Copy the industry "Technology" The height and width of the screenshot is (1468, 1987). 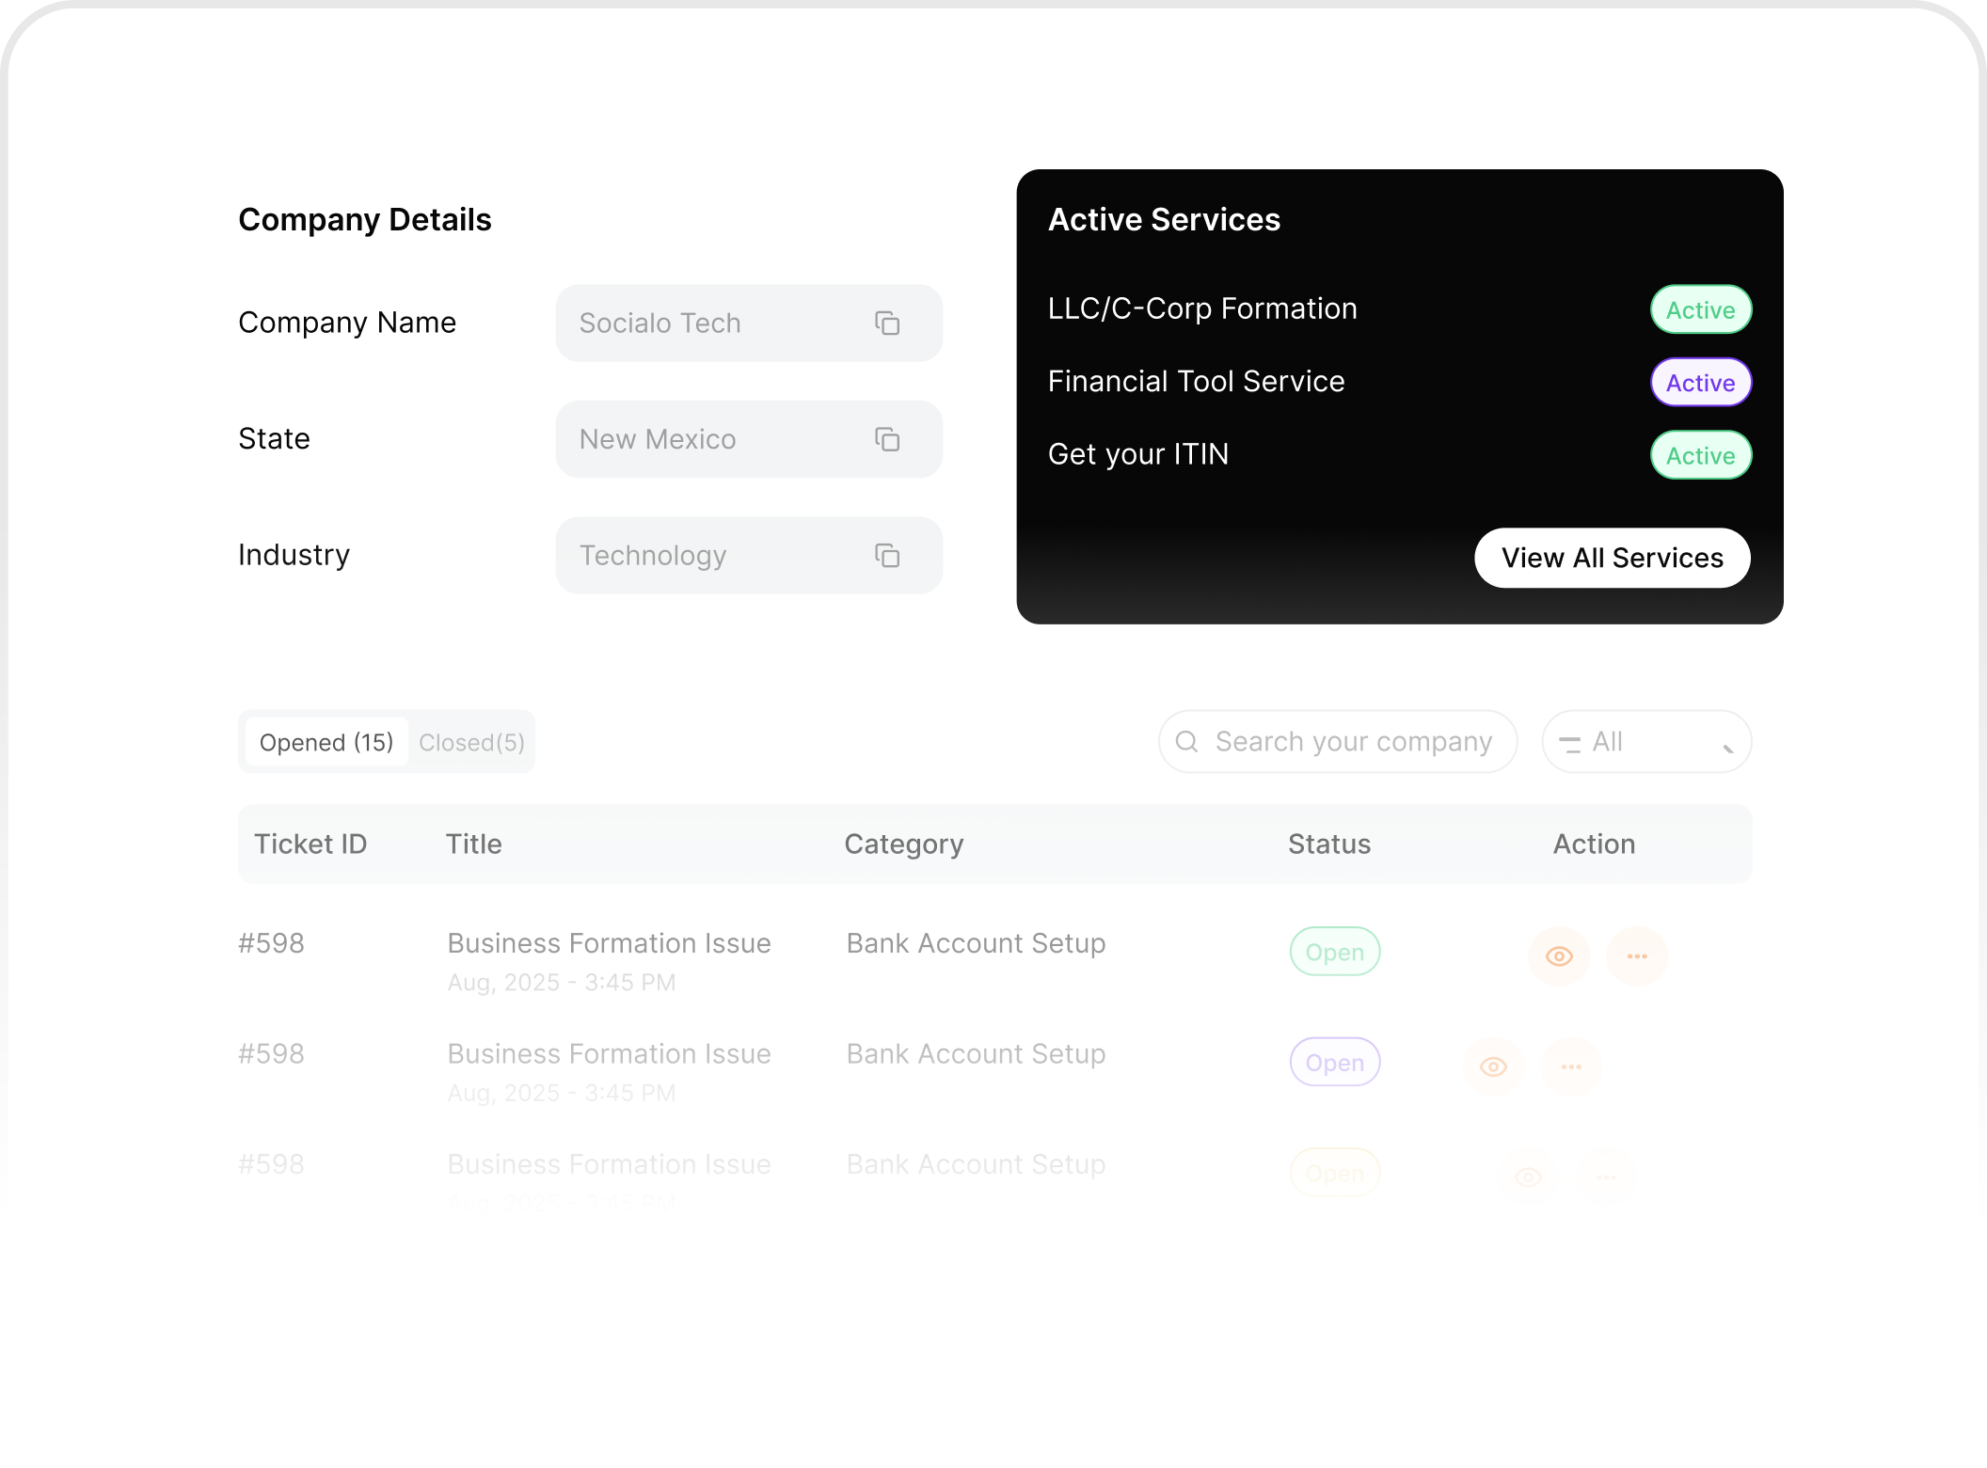pos(887,556)
